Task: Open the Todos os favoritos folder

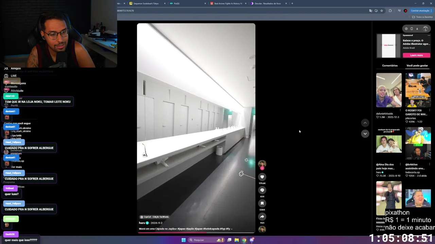Action: point(422,17)
